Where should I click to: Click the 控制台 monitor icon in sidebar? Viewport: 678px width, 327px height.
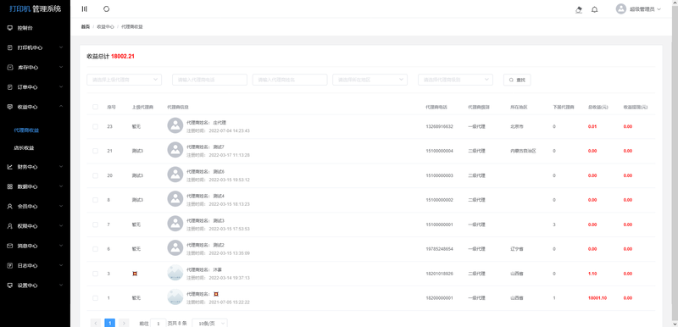click(x=10, y=28)
